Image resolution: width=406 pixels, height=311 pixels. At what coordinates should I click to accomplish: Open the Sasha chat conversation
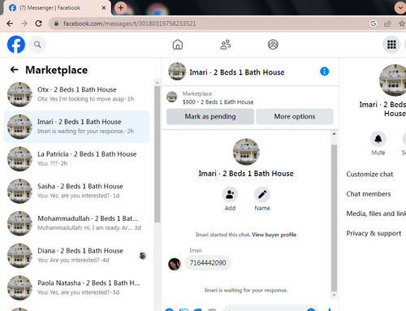pyautogui.click(x=76, y=191)
